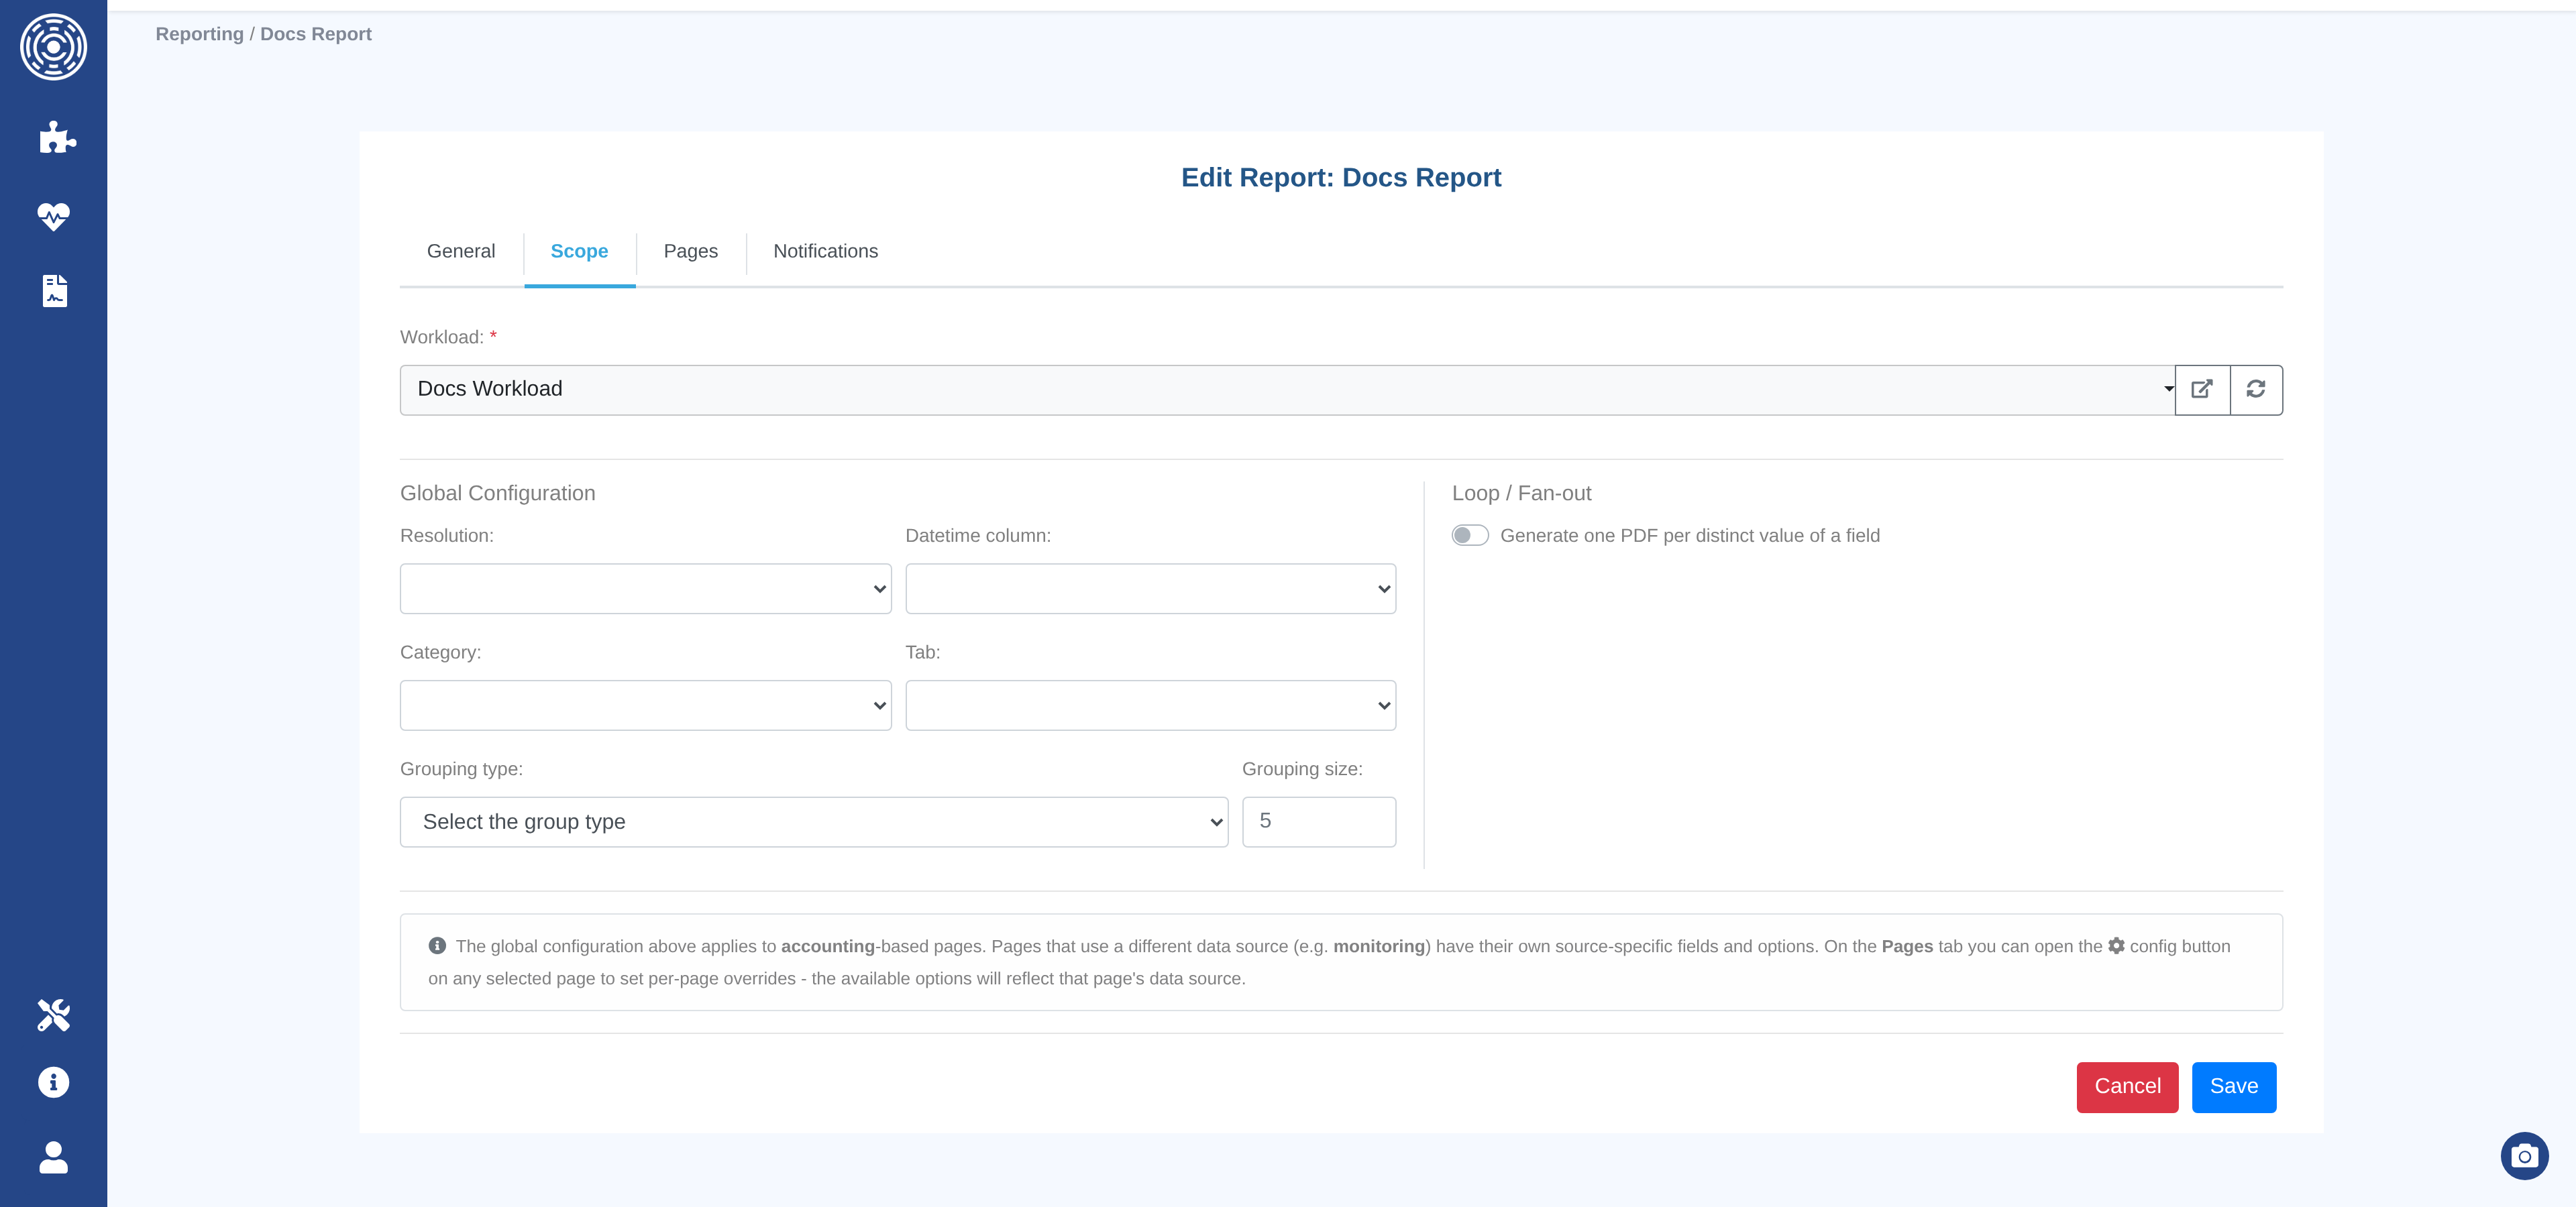Click the camera screenshot button
Screen dimensions: 2576x1207
coord(2524,1156)
